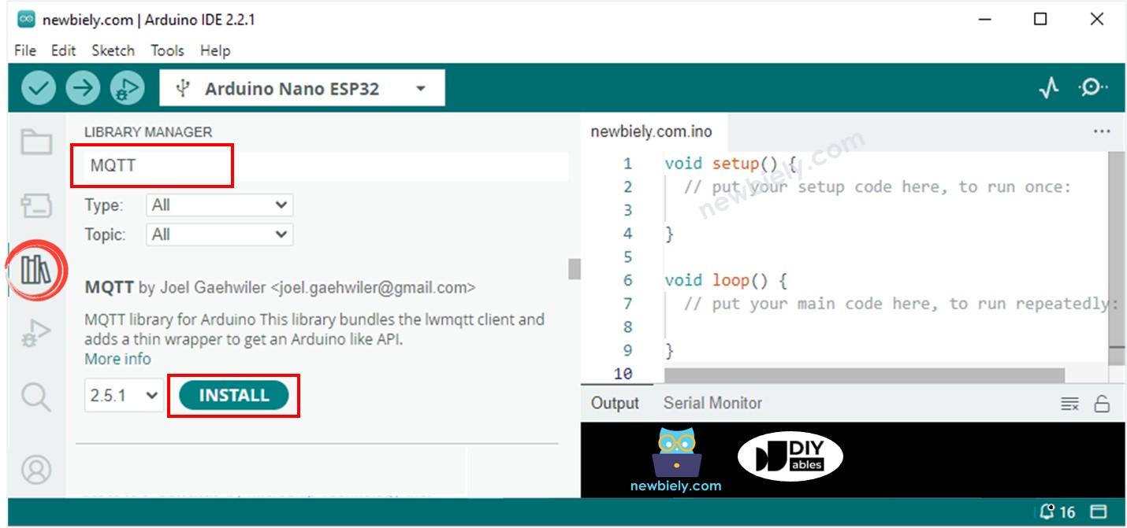Screen dimensions: 1127x528
Task: Open the account profile icon
Action: click(36, 469)
